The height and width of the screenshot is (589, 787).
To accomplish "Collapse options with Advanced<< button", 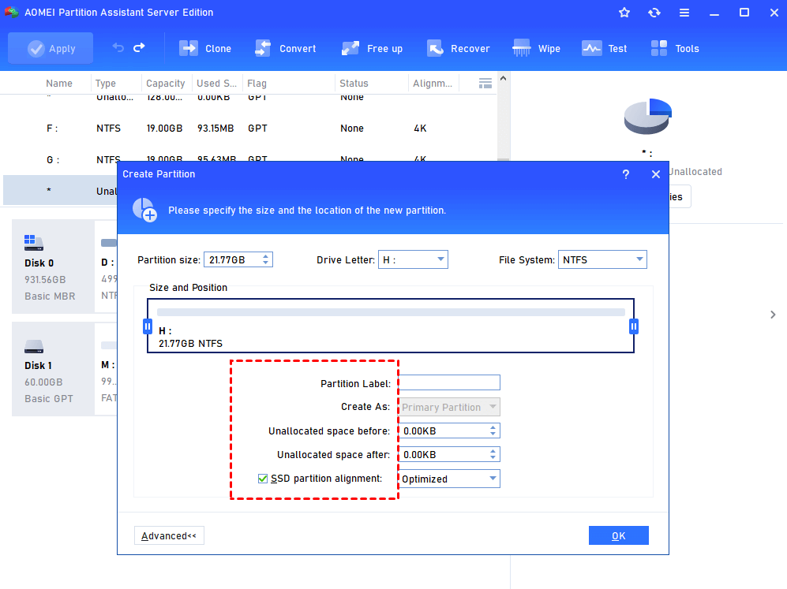I will coord(169,536).
